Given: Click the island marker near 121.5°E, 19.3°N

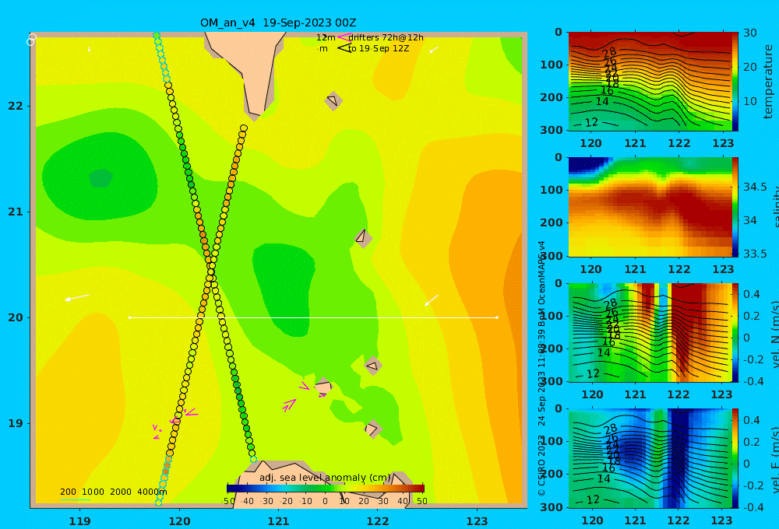Looking at the screenshot, I should click(x=323, y=386).
